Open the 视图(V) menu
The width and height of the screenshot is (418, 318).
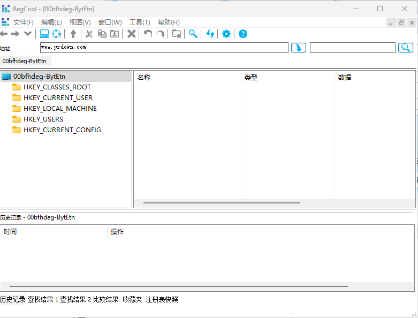point(80,22)
